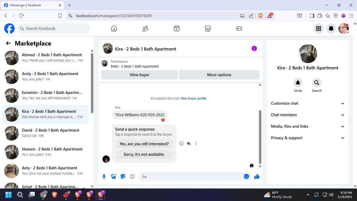This screenshot has width=357, height=201.
Task: Select the Messenger | Facebook tab
Action: click(32, 5)
